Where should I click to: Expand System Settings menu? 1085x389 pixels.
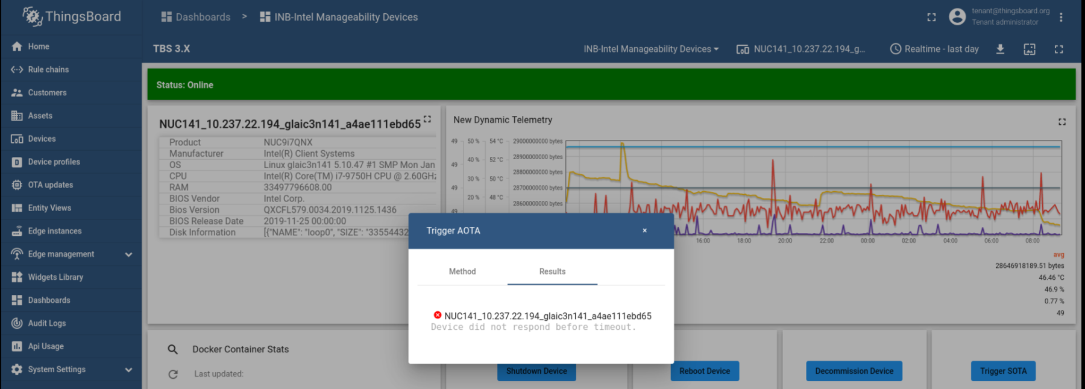pos(71,369)
